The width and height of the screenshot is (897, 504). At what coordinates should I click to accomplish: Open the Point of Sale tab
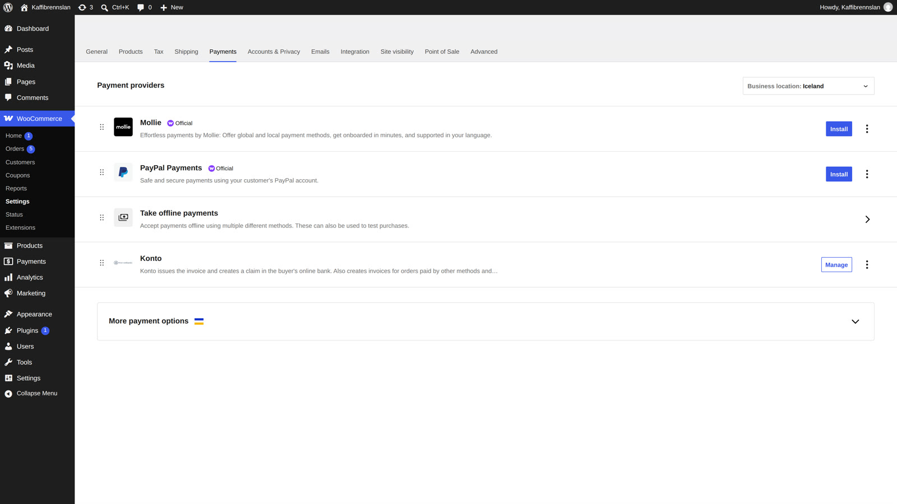pos(442,52)
